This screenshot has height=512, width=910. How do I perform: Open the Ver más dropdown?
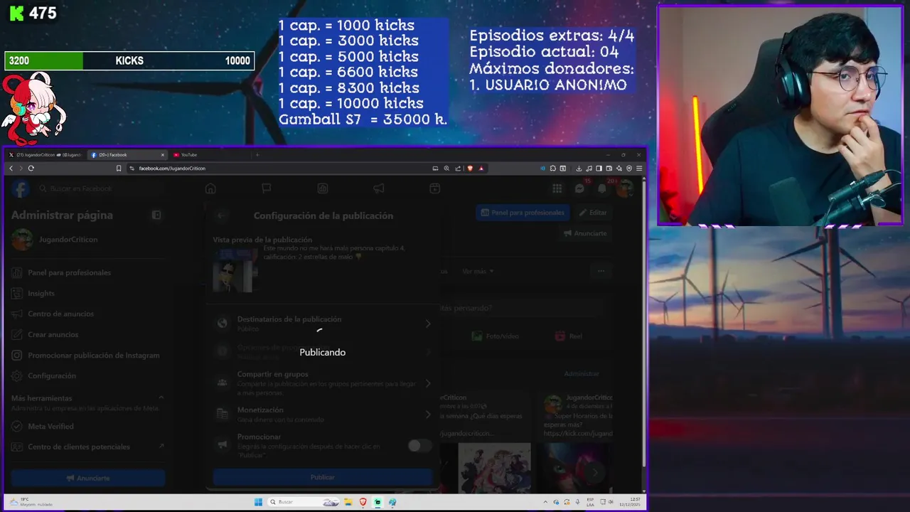coord(478,271)
